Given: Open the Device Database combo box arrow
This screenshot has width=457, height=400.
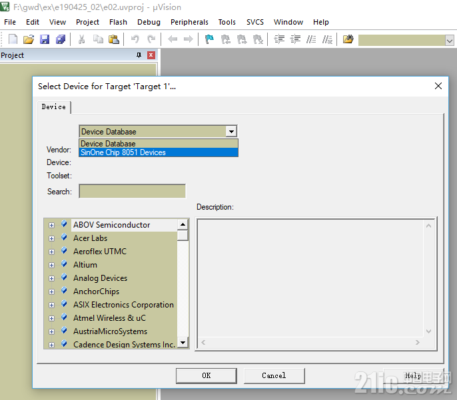Looking at the screenshot, I should click(x=231, y=132).
